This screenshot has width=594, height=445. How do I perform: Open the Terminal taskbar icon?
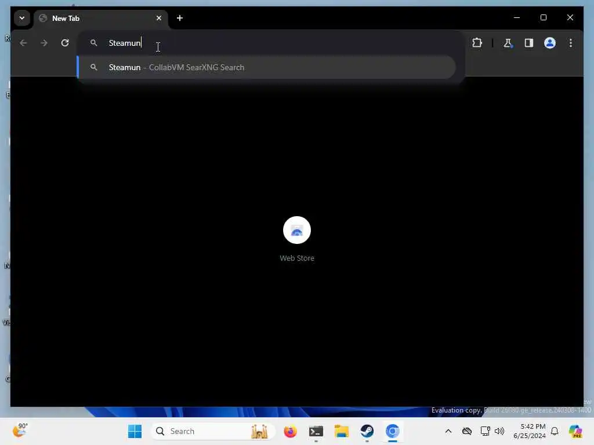(x=316, y=431)
